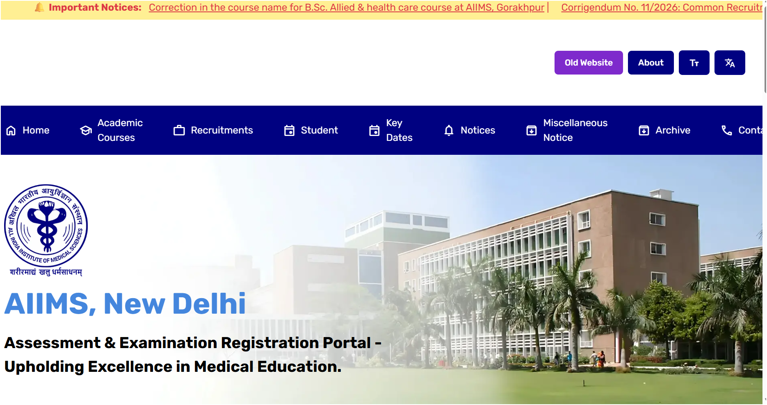Screen dimensions: 767x405
Task: Click the graduation cap icon for Academic Courses
Action: 86,131
